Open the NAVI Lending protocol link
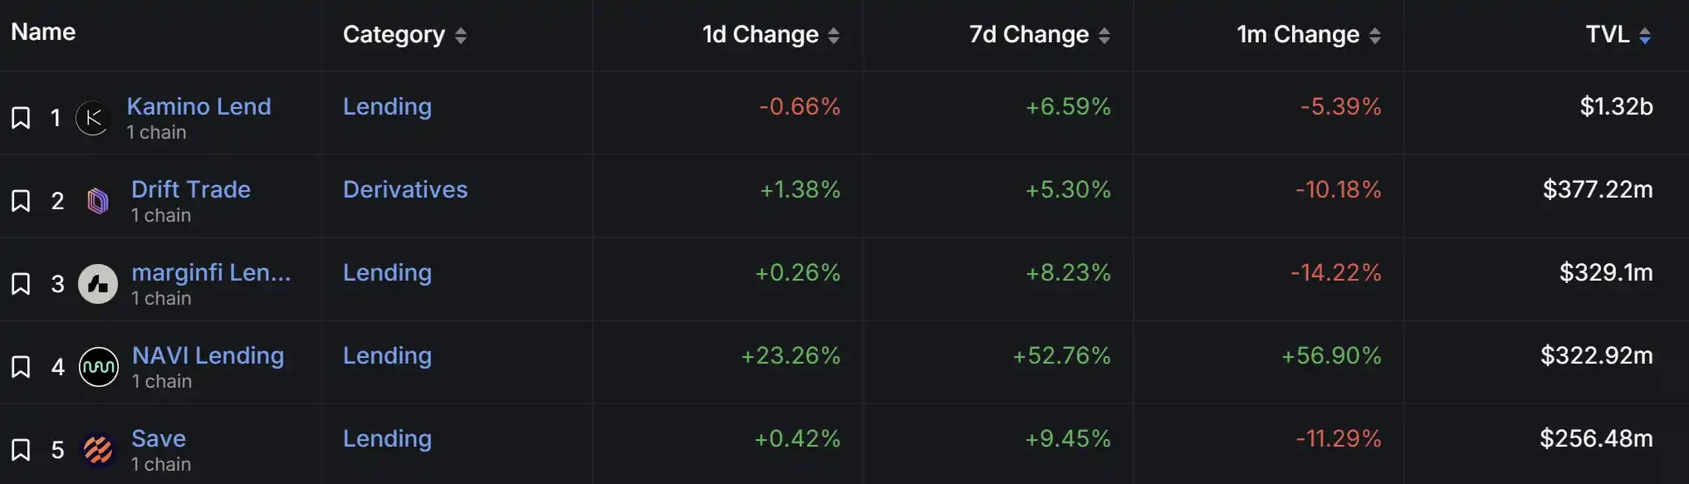The image size is (1689, 484). click(208, 355)
